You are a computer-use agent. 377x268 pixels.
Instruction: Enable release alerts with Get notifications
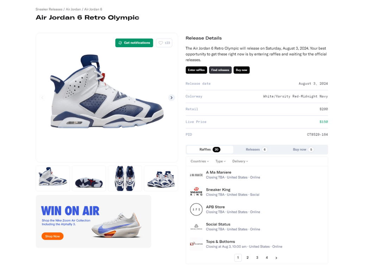(x=134, y=43)
